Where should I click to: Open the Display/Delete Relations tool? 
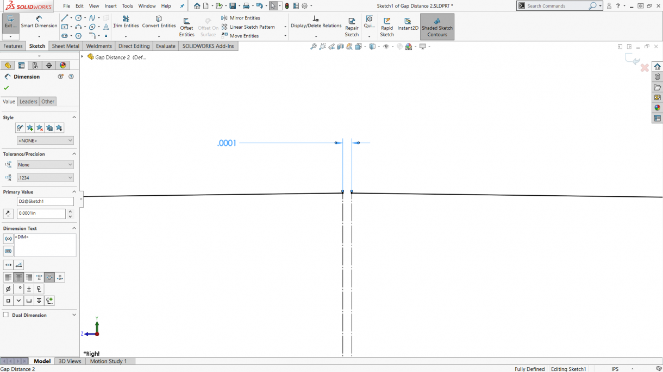click(x=316, y=22)
